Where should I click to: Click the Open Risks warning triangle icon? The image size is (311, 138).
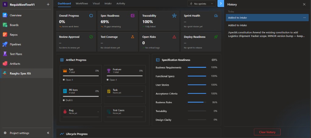click(x=174, y=37)
